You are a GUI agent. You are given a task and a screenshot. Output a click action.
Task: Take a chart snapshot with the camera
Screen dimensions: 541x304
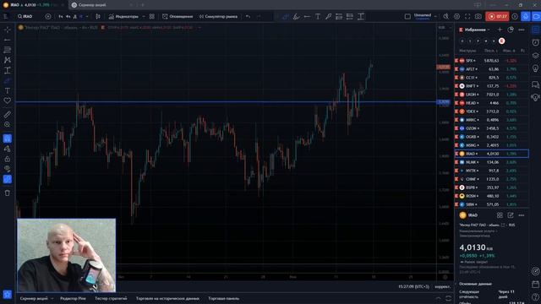478,17
